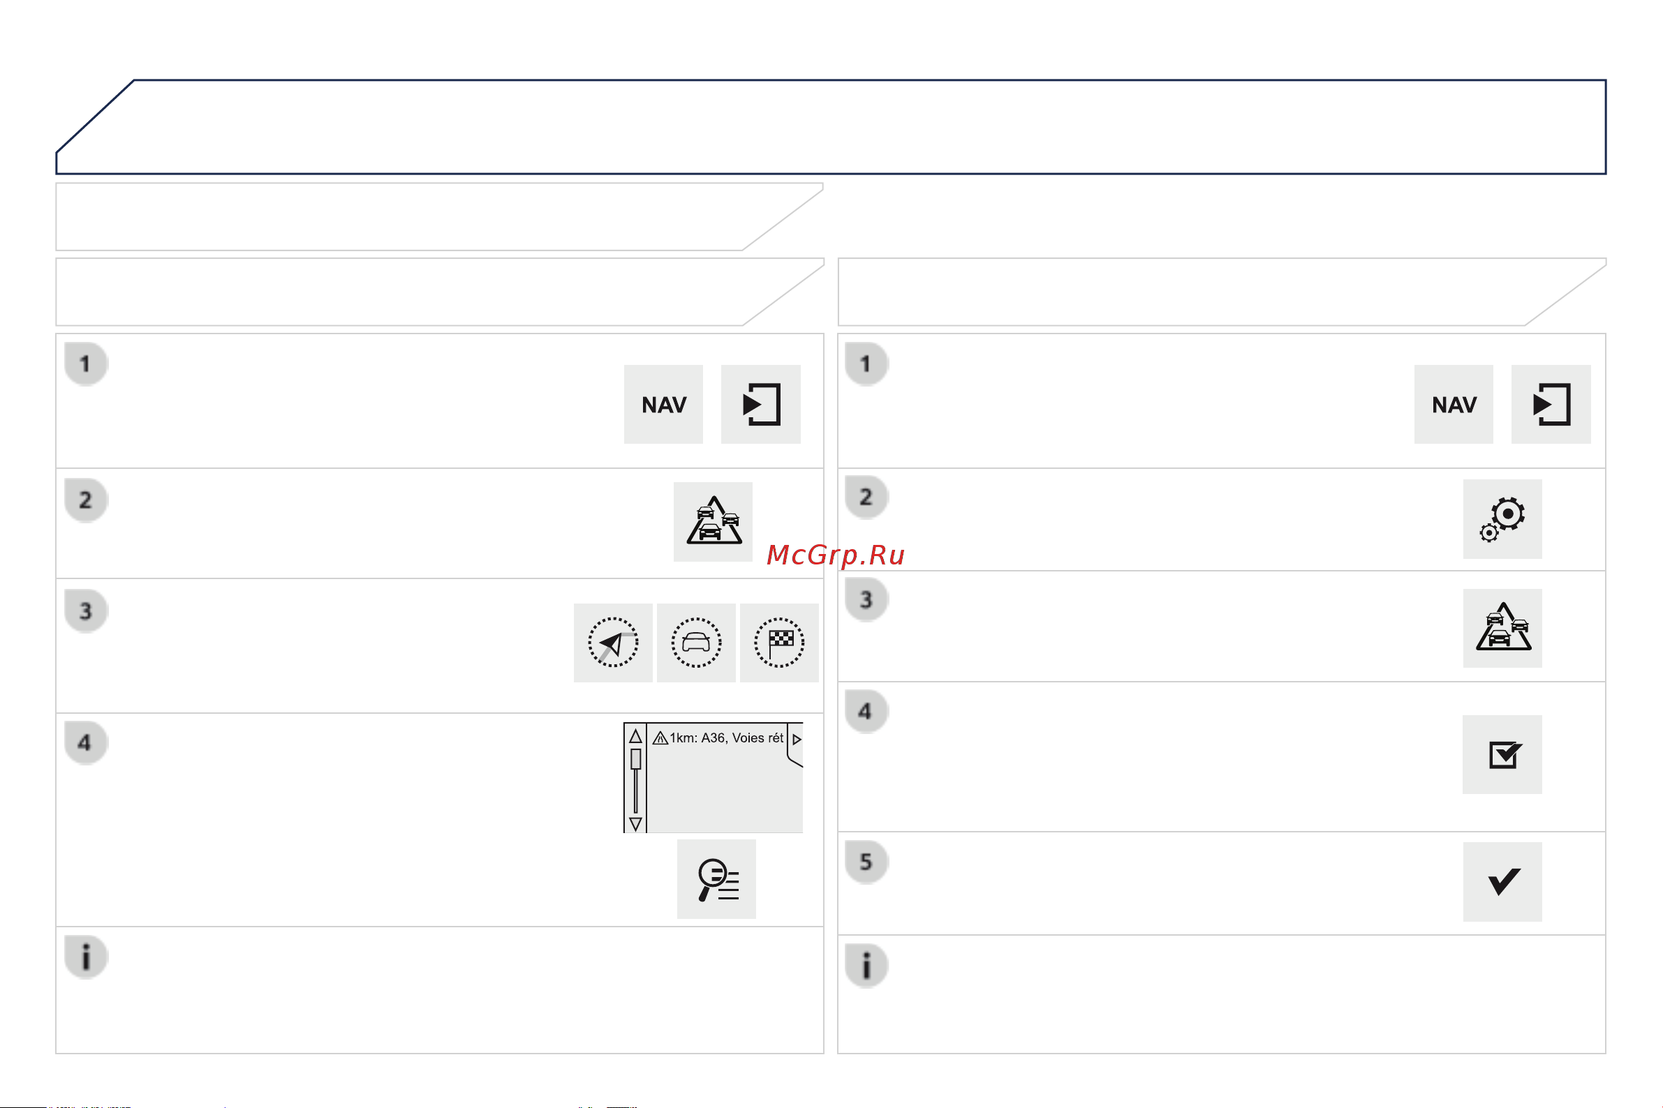Click the enter-menu arrow icon in the left panel

(761, 404)
